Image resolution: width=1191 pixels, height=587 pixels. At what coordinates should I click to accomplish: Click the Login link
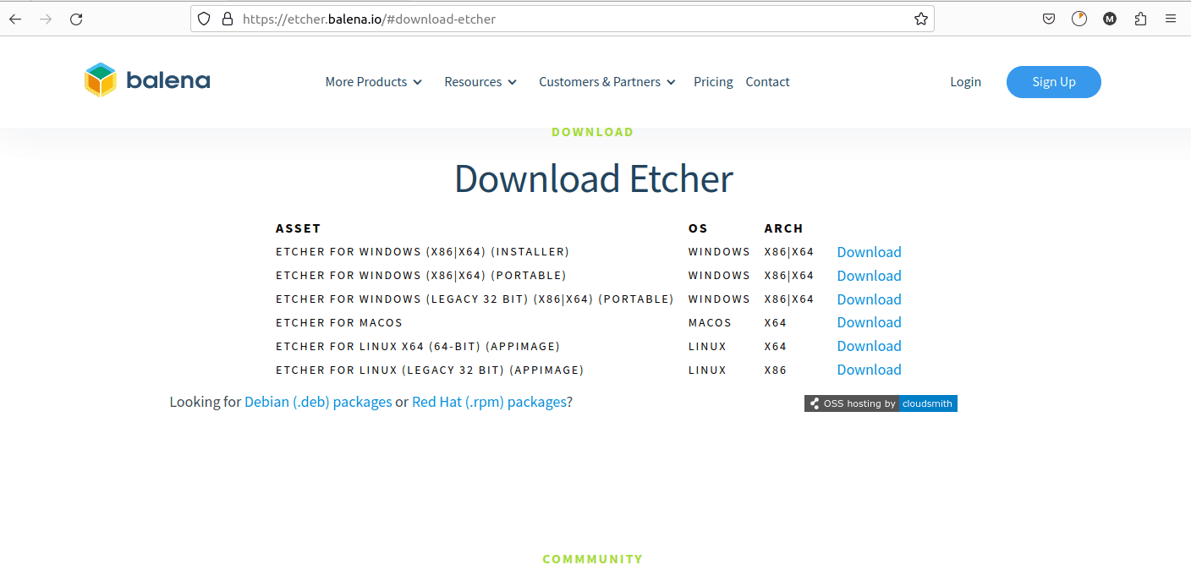click(x=965, y=82)
